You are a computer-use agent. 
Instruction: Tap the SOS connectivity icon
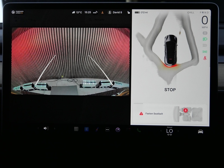tap(95, 13)
